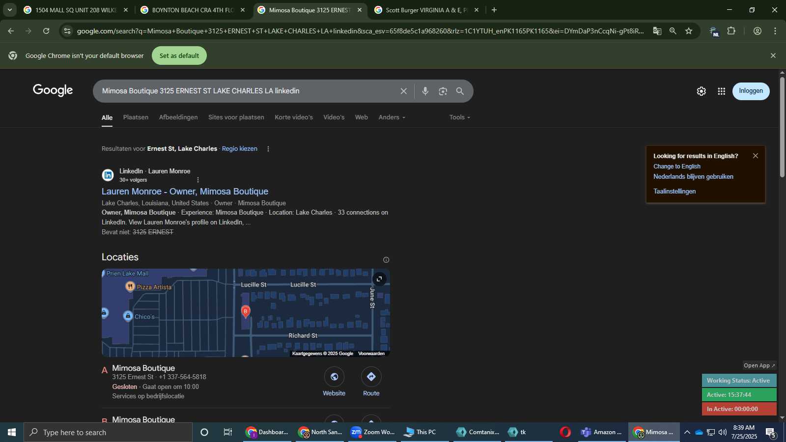Select the Afbeeldingen search filter
The height and width of the screenshot is (442, 786).
click(x=178, y=117)
